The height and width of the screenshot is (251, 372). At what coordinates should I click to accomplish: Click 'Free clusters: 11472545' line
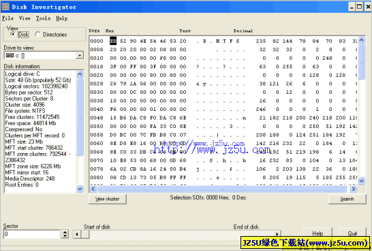coord(32,117)
